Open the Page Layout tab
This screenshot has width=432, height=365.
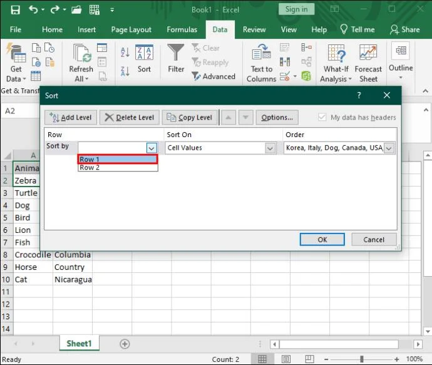pyautogui.click(x=131, y=29)
